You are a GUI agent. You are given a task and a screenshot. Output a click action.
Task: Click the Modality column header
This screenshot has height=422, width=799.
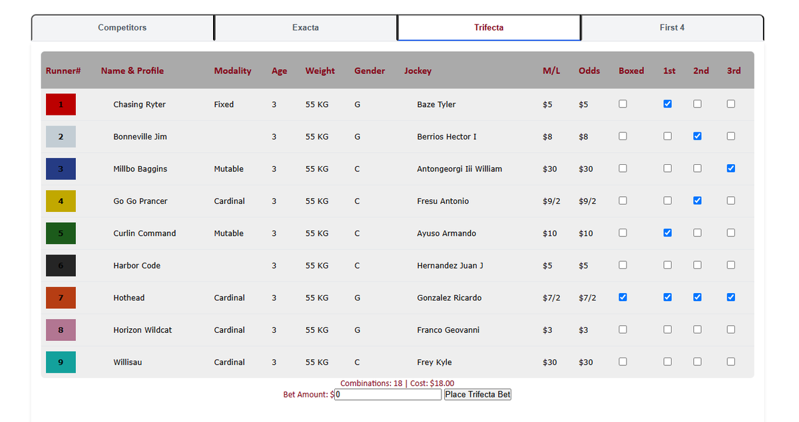pyautogui.click(x=232, y=71)
